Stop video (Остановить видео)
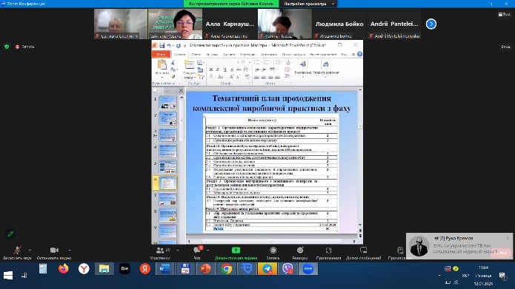The height and width of the screenshot is (289, 515). click(x=54, y=253)
